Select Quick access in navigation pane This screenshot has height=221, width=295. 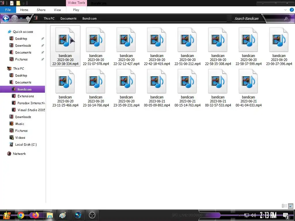click(x=23, y=32)
